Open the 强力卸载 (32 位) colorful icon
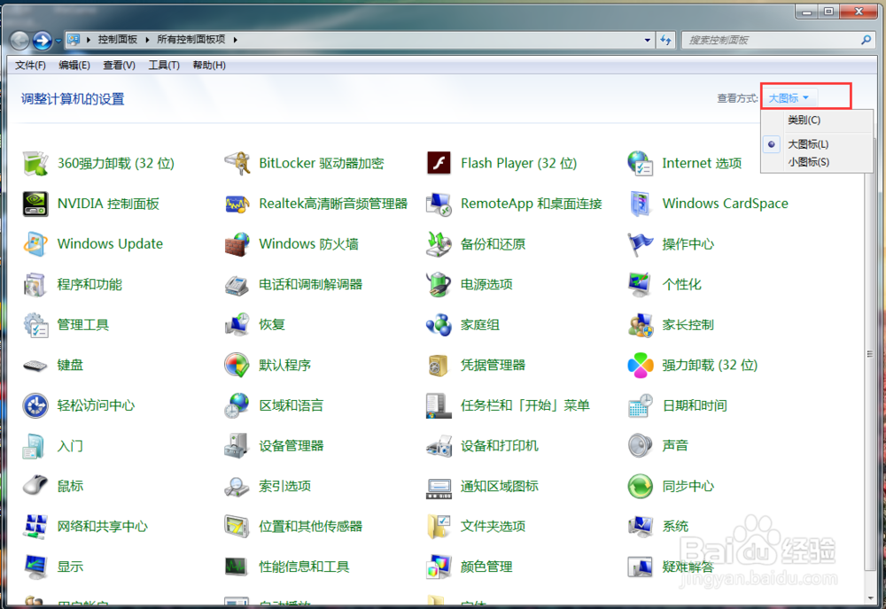The height and width of the screenshot is (609, 886). point(641,366)
